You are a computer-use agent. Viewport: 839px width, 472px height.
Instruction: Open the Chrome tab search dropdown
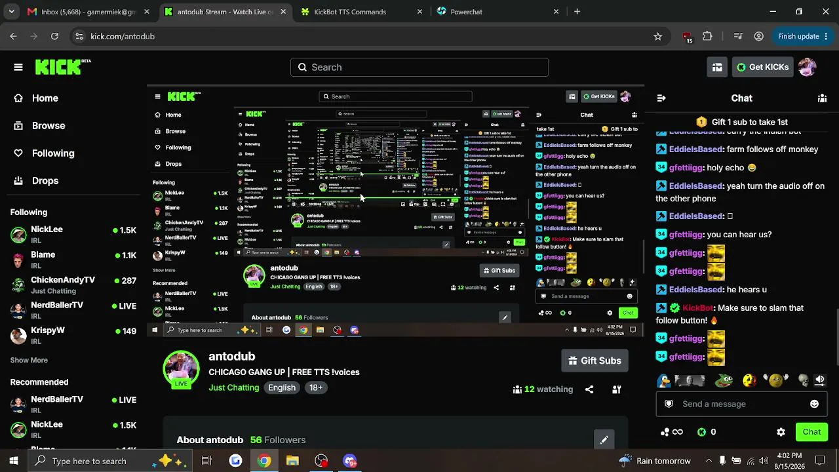11,12
